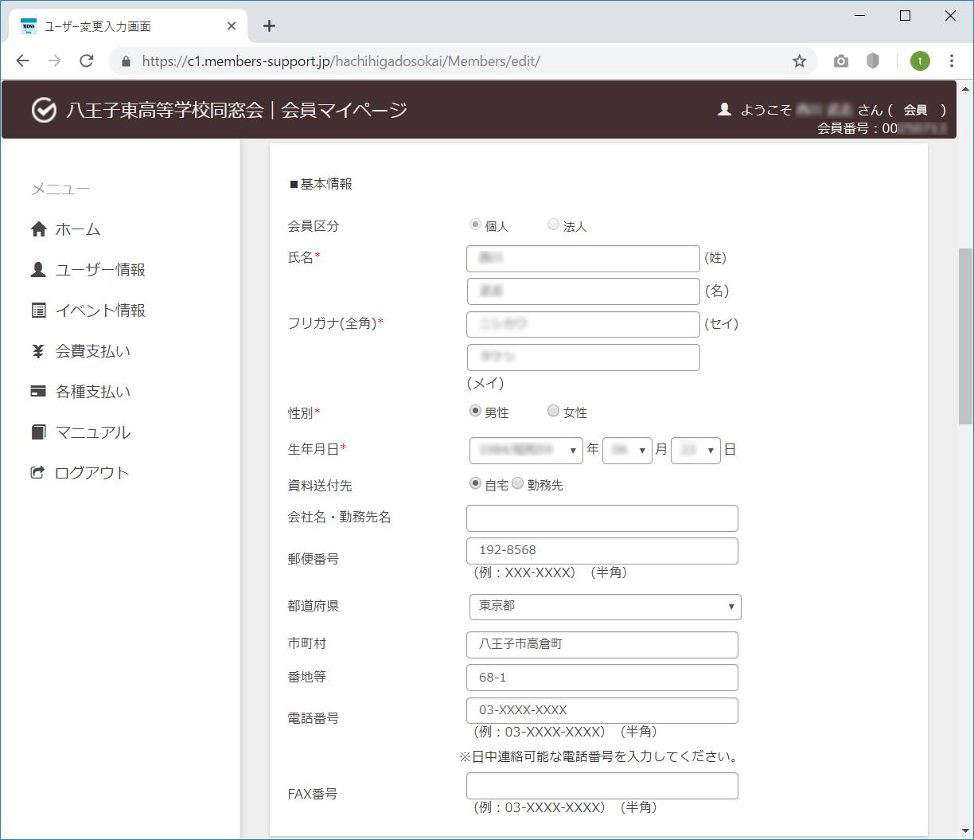974x840 pixels.
Task: Open マニュアル from the sidebar
Action: pyautogui.click(x=93, y=432)
